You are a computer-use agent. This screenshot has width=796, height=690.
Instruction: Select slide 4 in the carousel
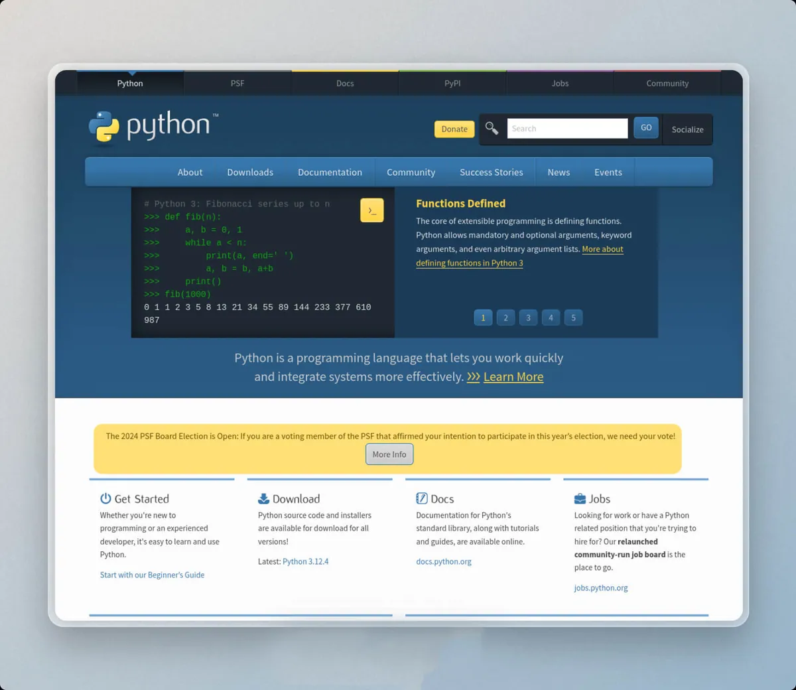(x=551, y=318)
